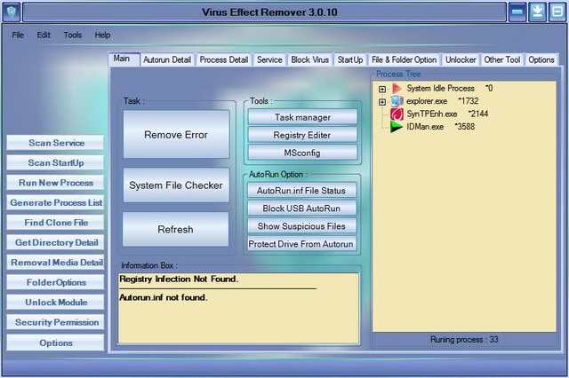Open the Help menu
The width and height of the screenshot is (569, 378).
click(102, 35)
